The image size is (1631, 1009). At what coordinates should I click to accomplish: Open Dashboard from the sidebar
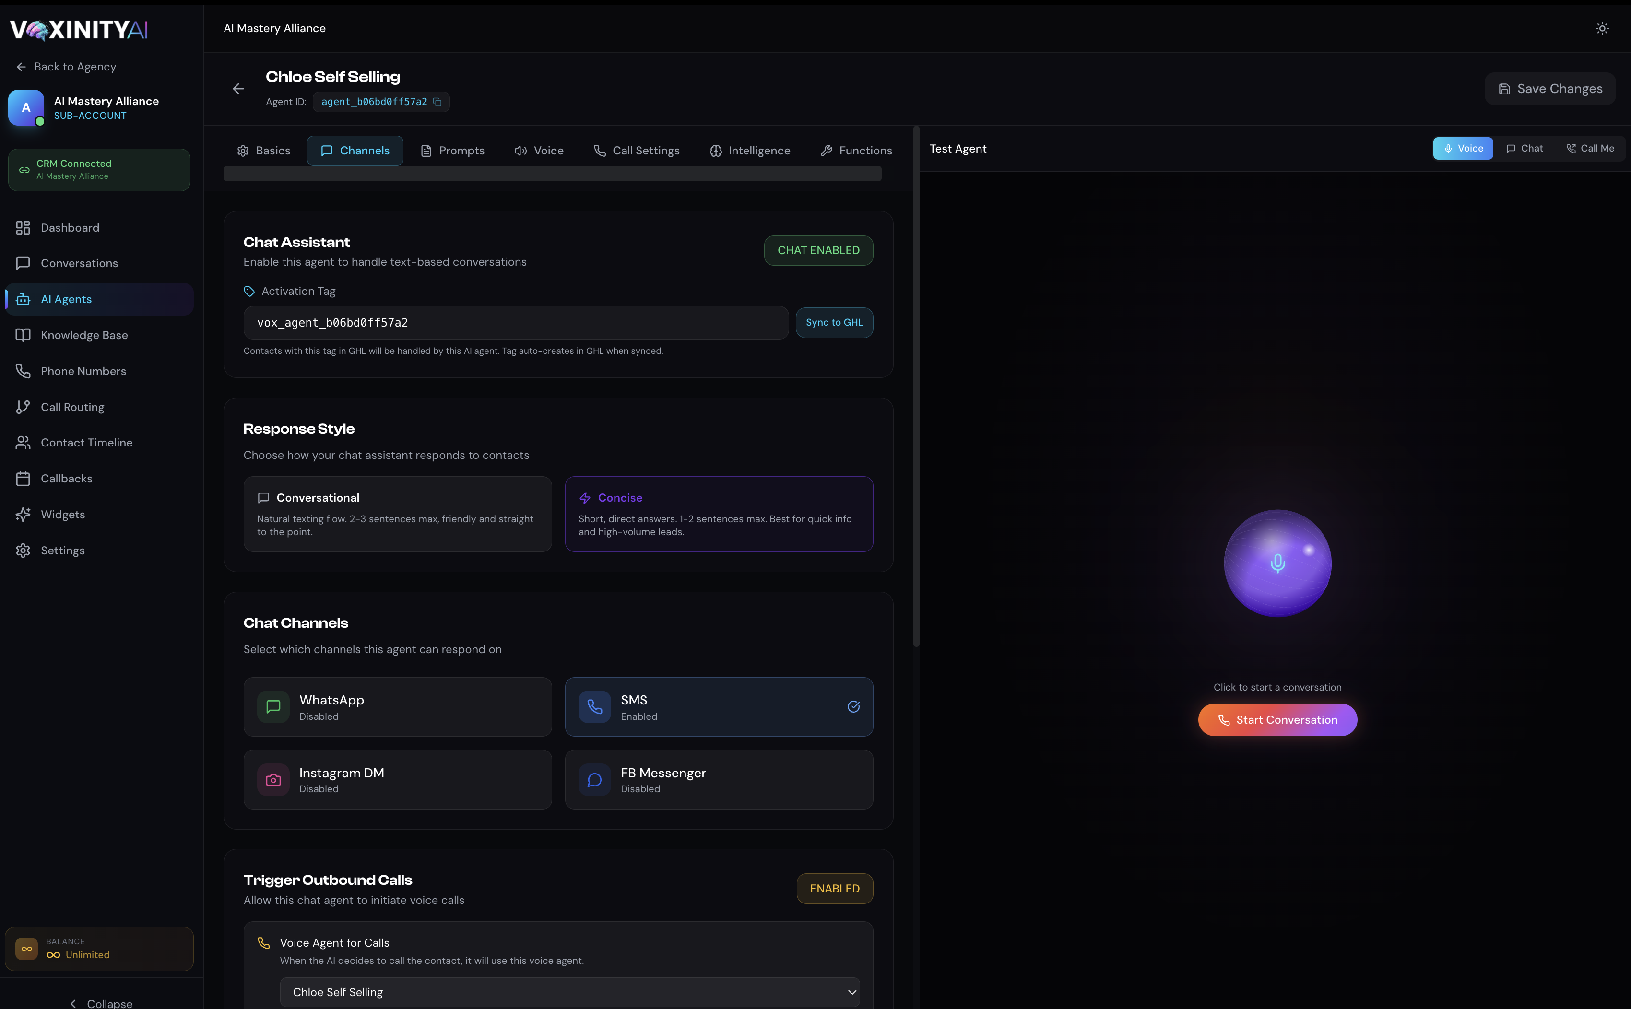coord(99,228)
